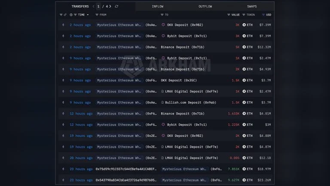Filter by the USD column
The height and width of the screenshot is (186, 330).
click(x=263, y=15)
